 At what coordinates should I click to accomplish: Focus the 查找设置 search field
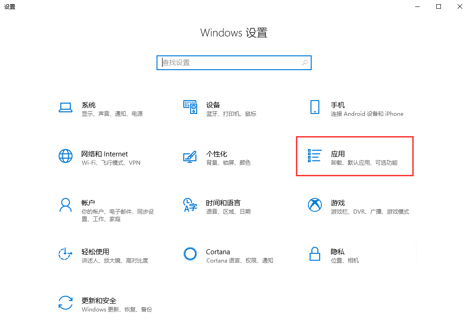click(x=229, y=62)
